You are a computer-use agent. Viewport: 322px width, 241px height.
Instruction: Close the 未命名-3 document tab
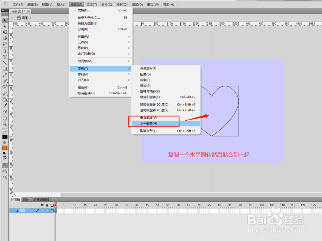point(28,11)
